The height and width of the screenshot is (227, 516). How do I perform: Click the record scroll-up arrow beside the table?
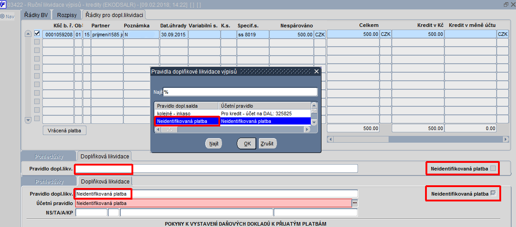pos(28,34)
